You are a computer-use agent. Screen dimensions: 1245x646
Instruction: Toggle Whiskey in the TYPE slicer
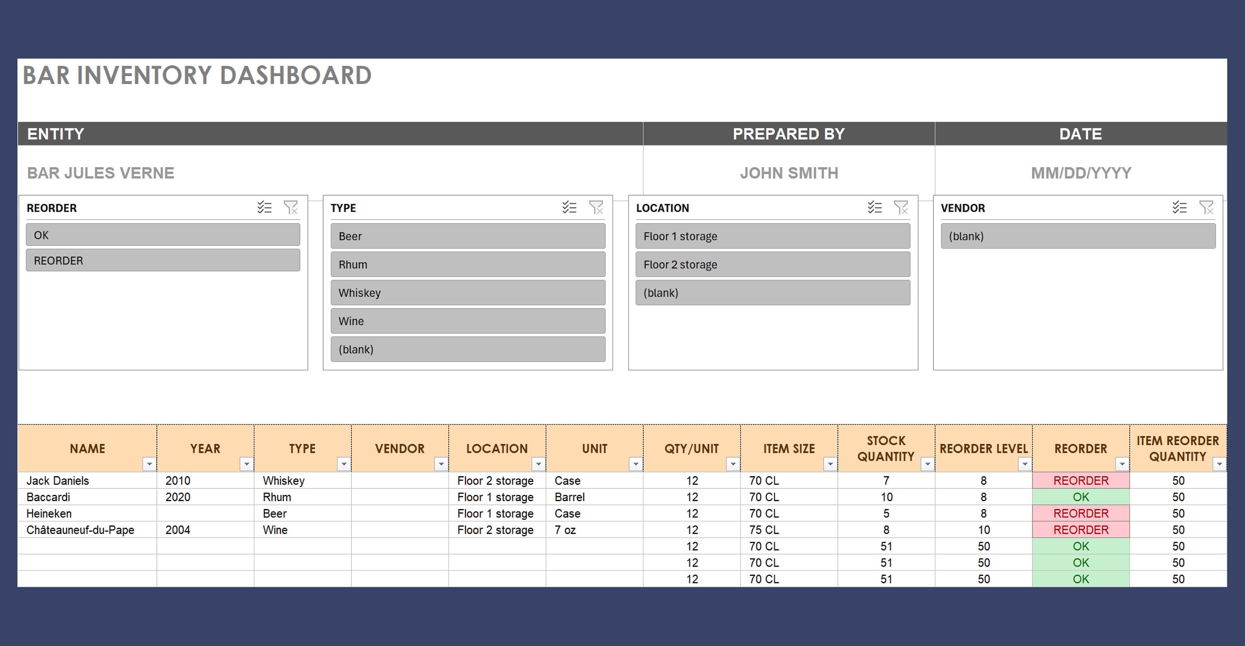tap(467, 292)
